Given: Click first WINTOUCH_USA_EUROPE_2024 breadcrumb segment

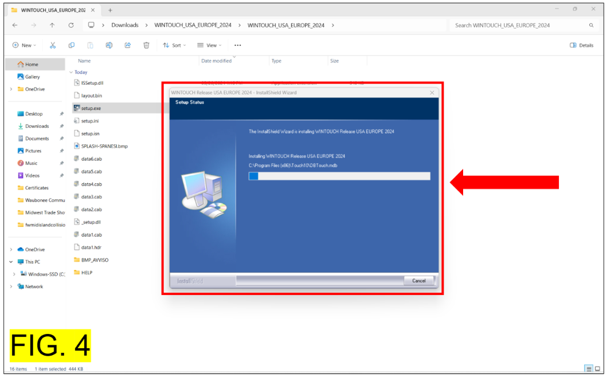Looking at the screenshot, I should [193, 25].
